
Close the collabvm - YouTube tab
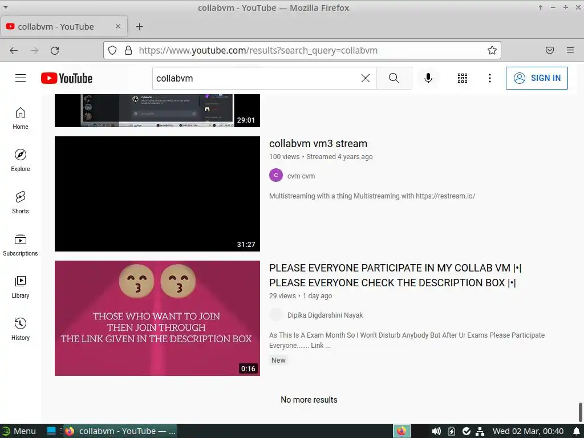[118, 26]
